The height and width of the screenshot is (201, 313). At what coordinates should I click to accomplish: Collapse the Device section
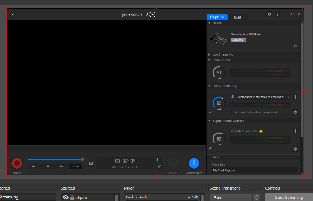pyautogui.click(x=209, y=23)
